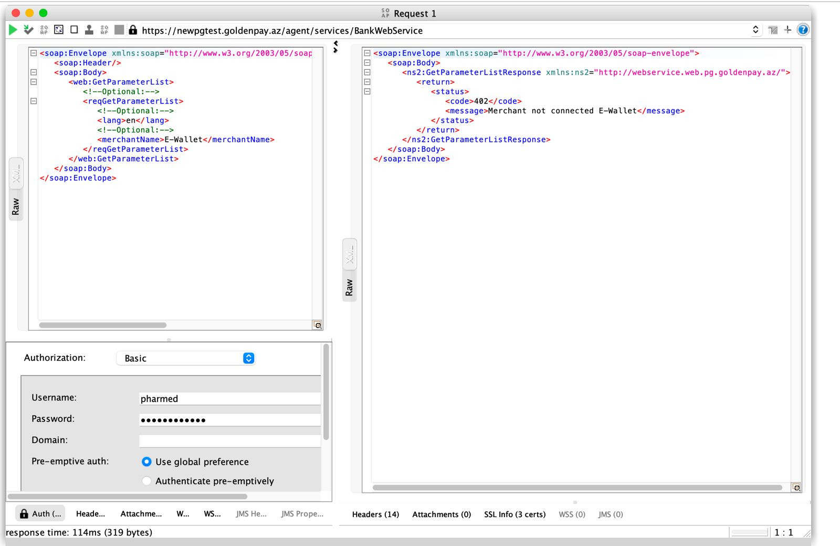Switch response viewer to XML tab
The image size is (840, 546).
350,255
